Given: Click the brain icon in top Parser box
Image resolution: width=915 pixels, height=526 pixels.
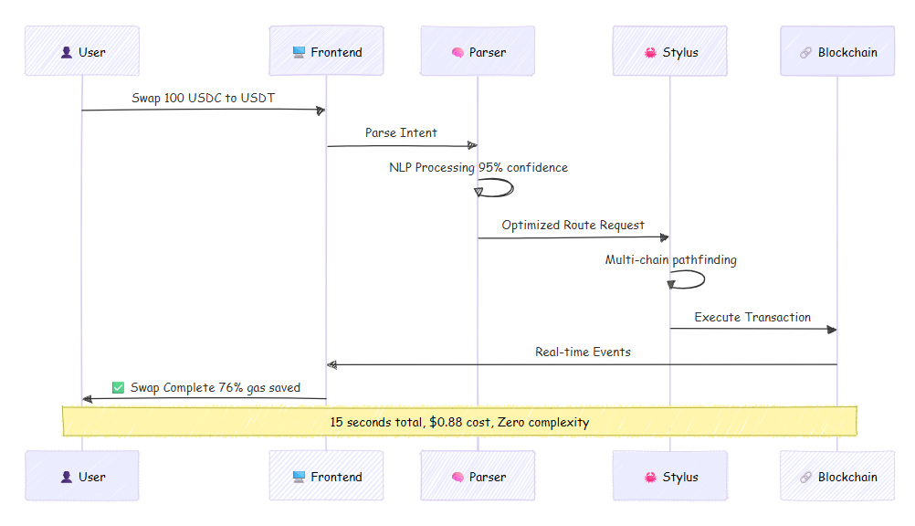Looking at the screenshot, I should pos(457,52).
